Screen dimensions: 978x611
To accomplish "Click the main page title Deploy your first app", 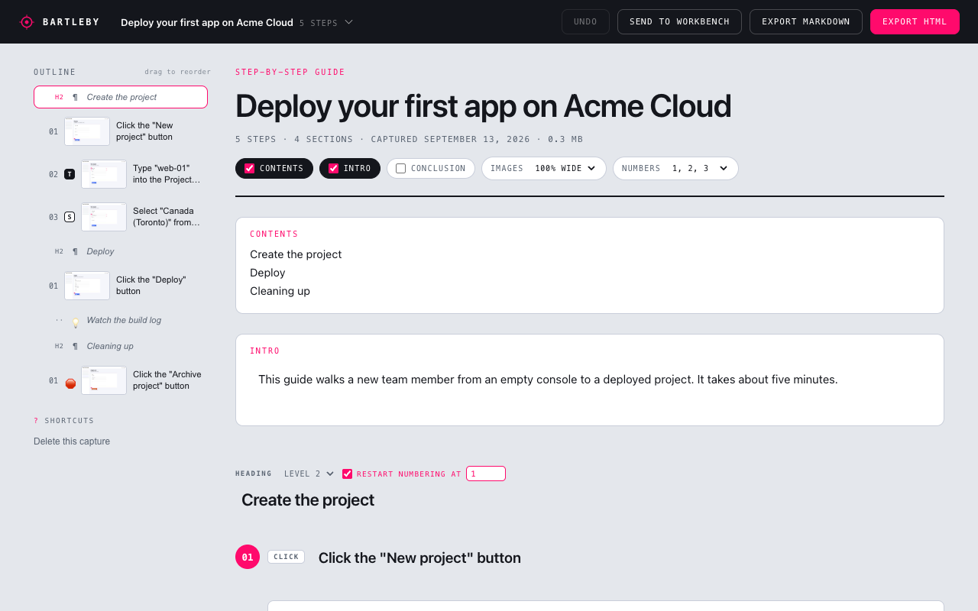I will pyautogui.click(x=483, y=107).
